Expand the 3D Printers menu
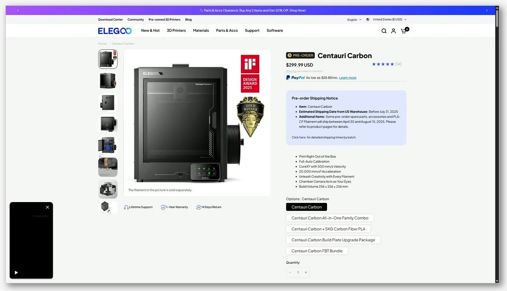 [176, 30]
